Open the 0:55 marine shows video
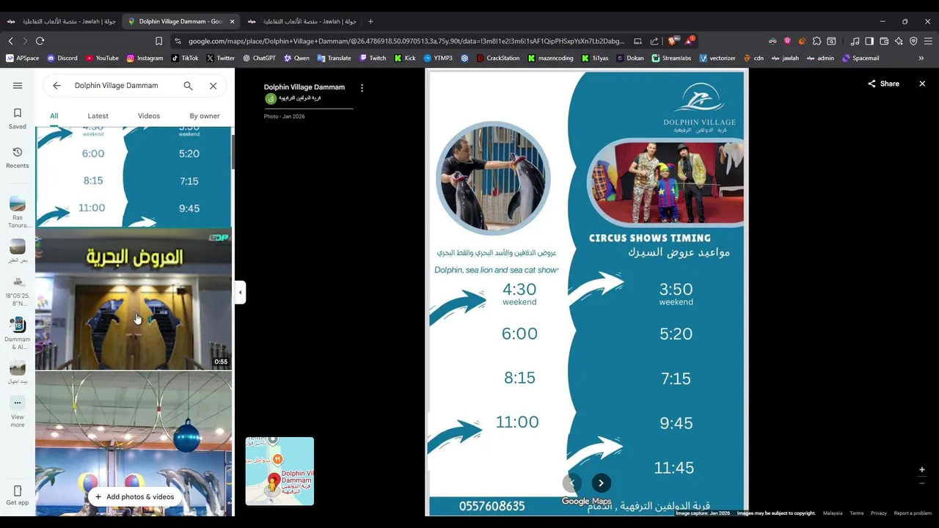 tap(134, 299)
